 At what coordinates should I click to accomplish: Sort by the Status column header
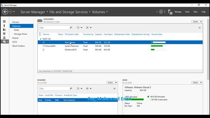(x=60, y=34)
